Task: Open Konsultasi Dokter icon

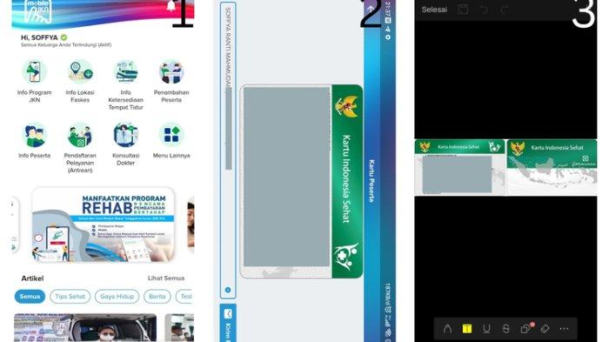Action: (x=126, y=135)
